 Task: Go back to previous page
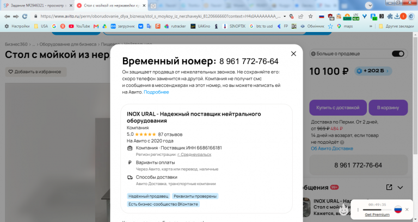click(7, 16)
